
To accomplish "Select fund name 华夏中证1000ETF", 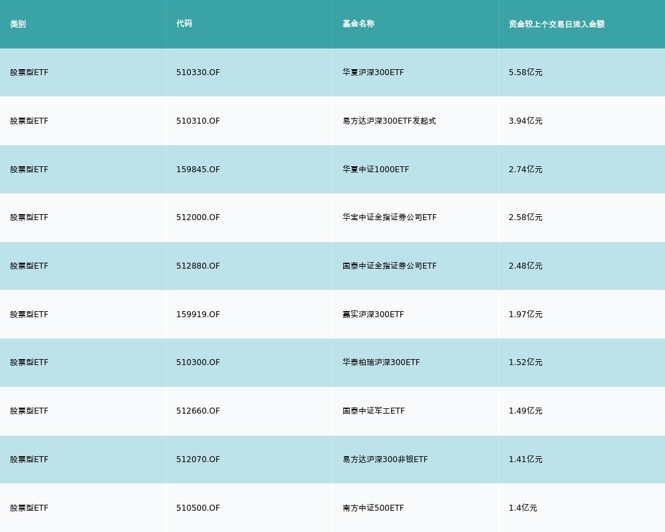I will pyautogui.click(x=376, y=170).
